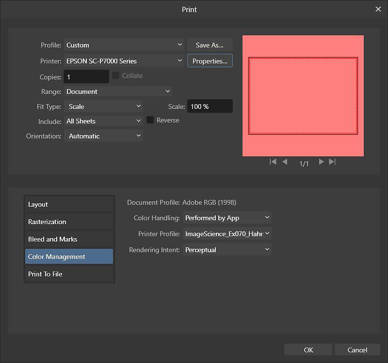The height and width of the screenshot is (363, 388).
Task: Expand the Printer dropdown list
Action: click(124, 61)
